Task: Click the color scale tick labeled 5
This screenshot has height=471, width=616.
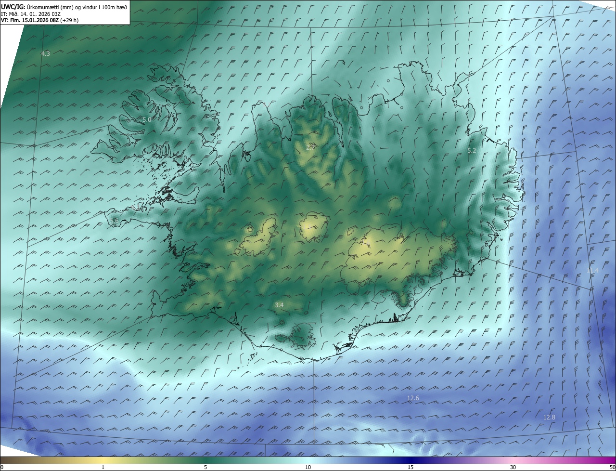Action: coord(205,467)
